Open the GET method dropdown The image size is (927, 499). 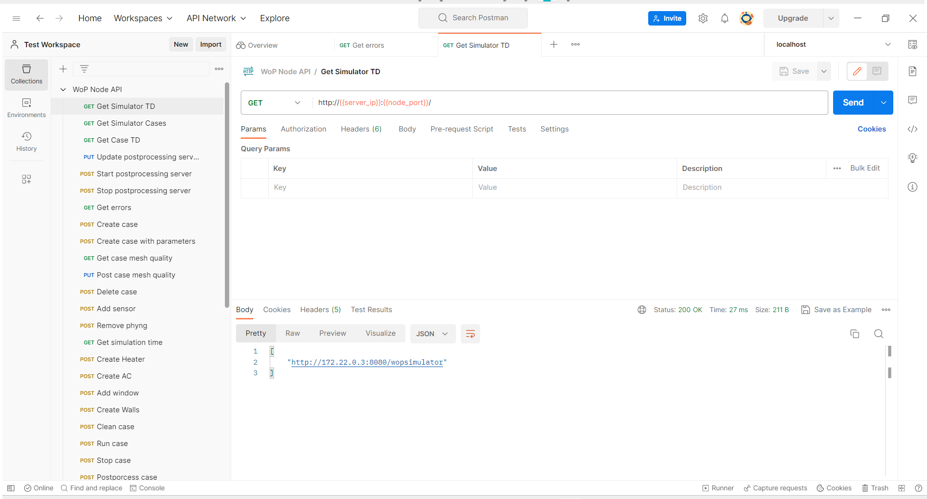(x=274, y=103)
